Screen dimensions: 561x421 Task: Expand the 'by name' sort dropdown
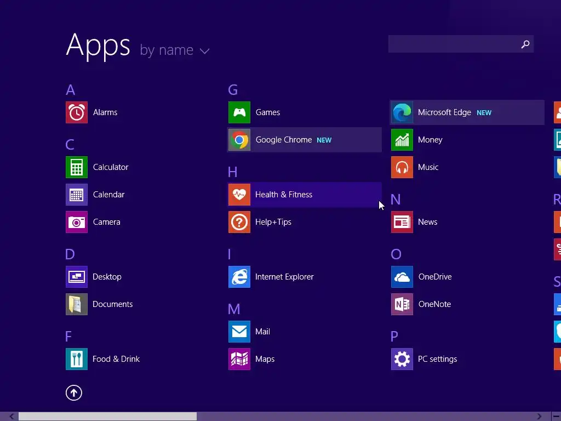click(x=175, y=50)
